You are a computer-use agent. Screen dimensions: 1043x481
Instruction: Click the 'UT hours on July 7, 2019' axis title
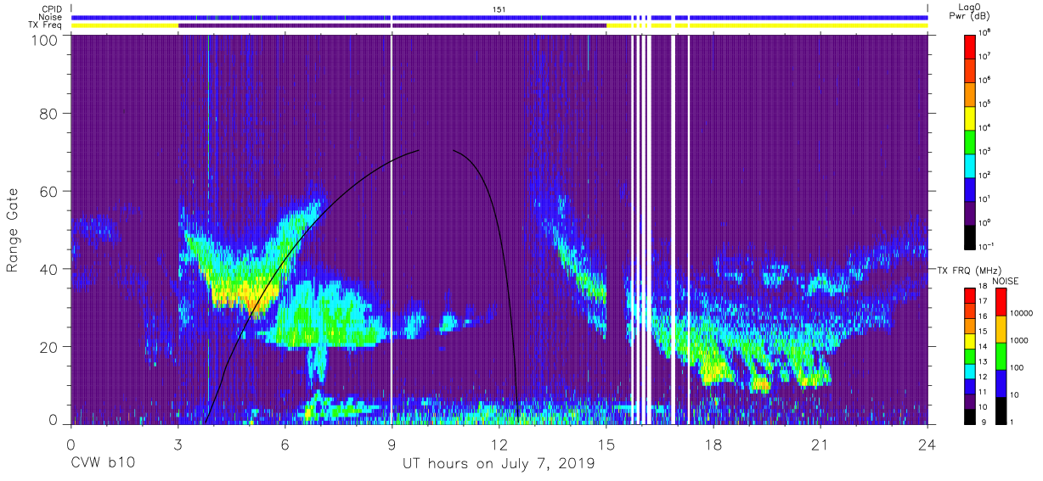[499, 464]
